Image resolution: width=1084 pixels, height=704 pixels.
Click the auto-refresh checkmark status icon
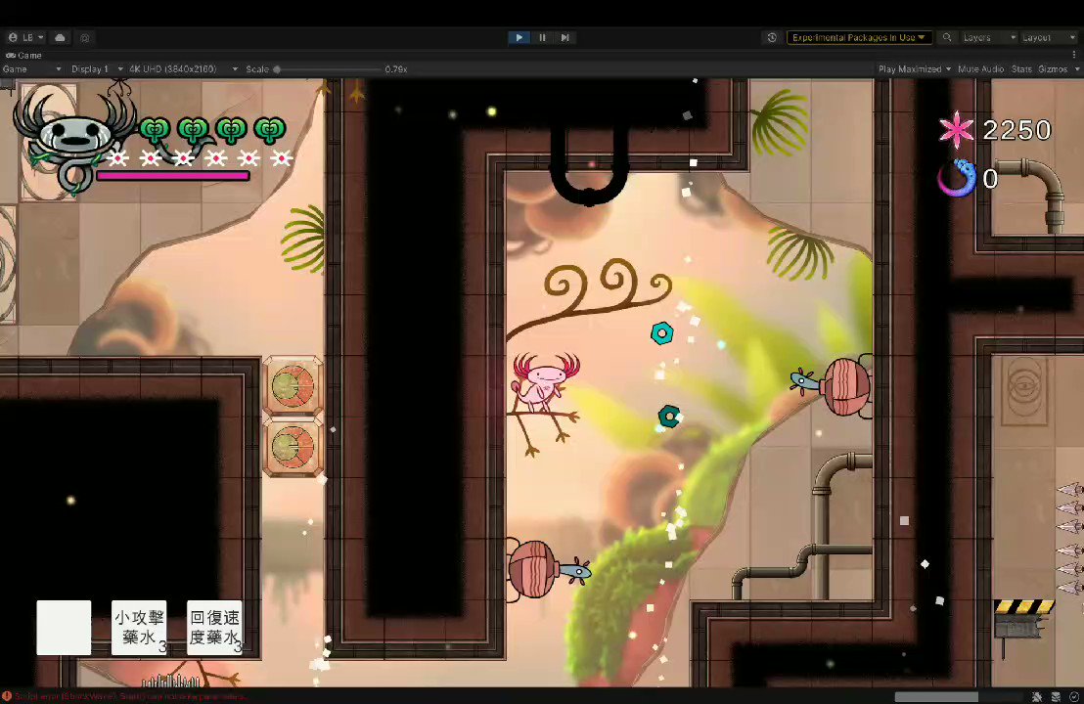(1073, 696)
